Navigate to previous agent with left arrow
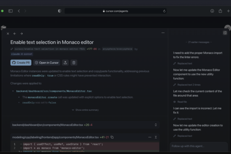The height and width of the screenshot is (154, 231). pyautogui.click(x=15, y=33)
